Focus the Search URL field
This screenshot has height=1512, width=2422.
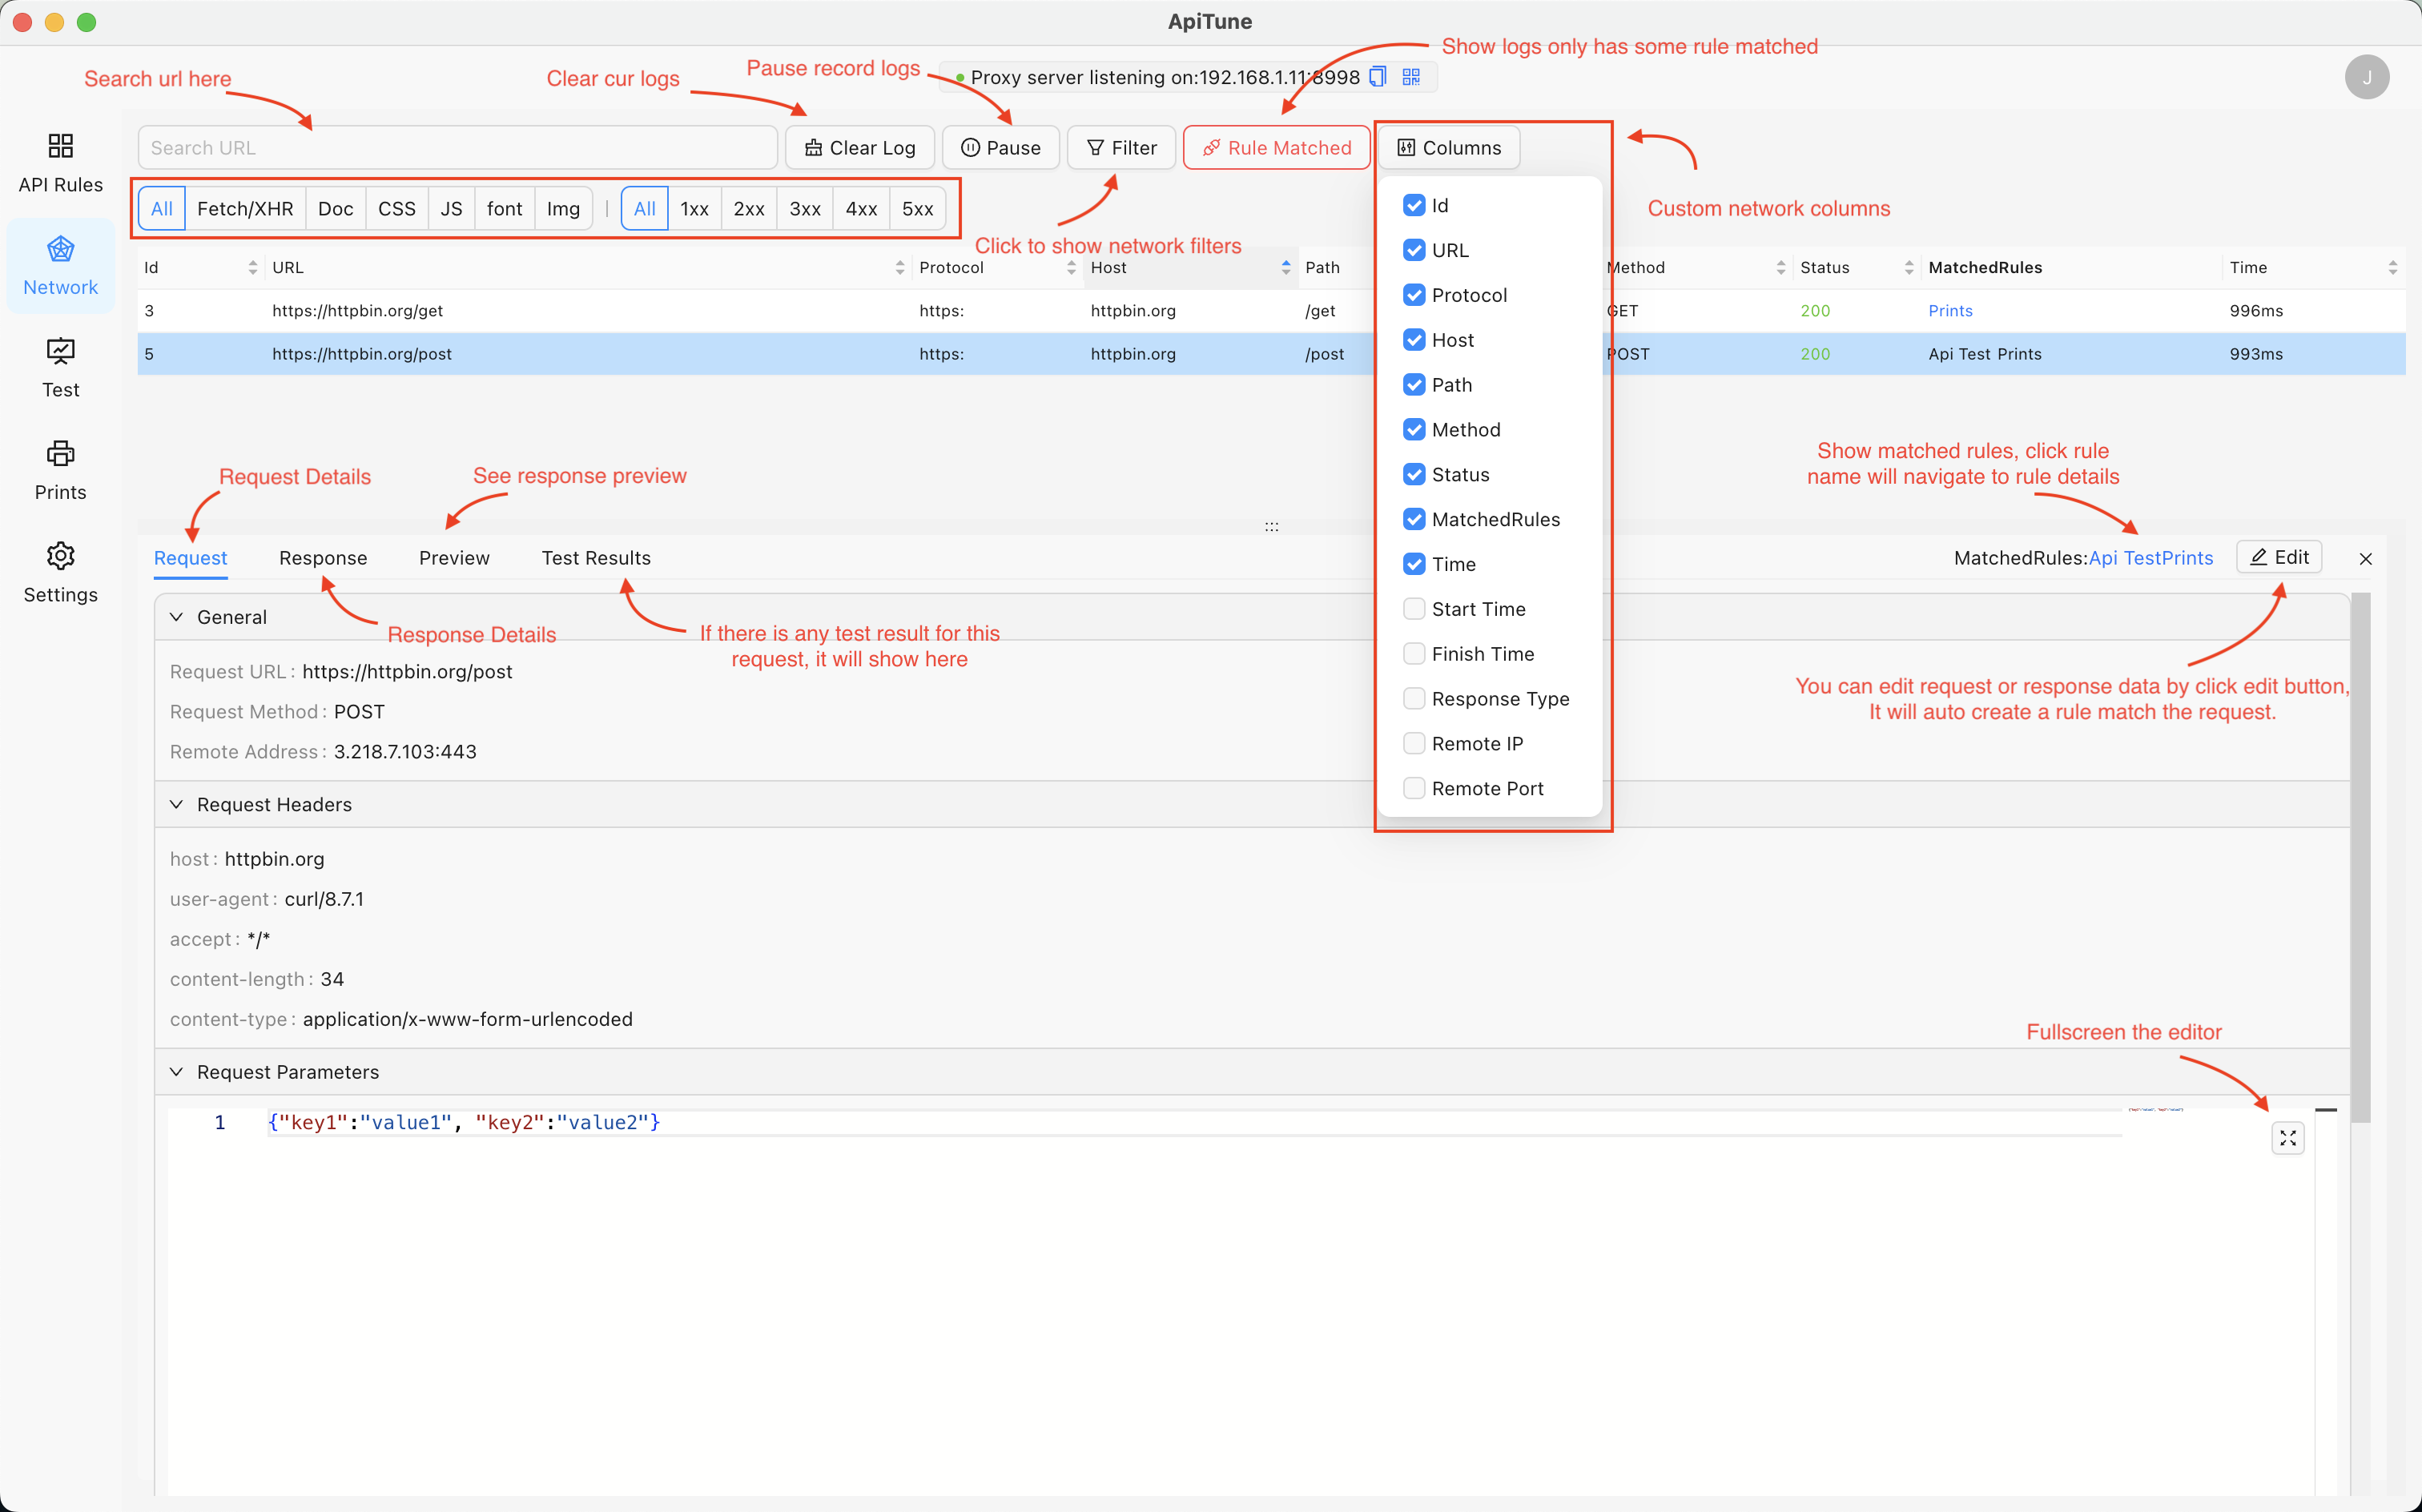pos(457,148)
